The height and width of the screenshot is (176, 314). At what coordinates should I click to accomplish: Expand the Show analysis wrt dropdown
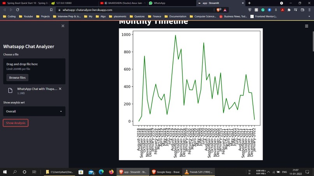34,111
